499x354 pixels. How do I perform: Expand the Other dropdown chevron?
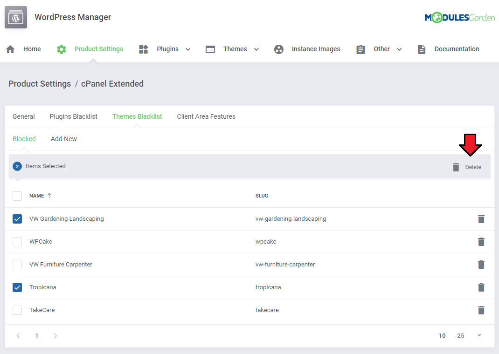399,49
